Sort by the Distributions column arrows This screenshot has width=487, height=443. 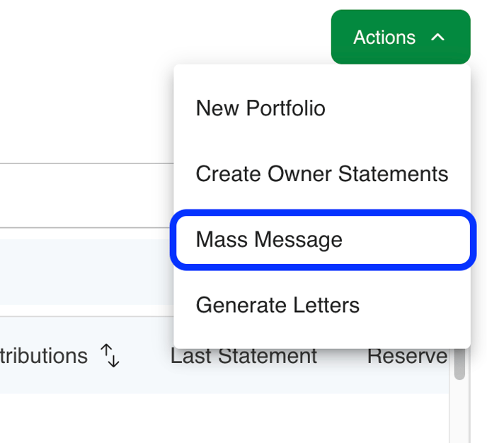(110, 355)
